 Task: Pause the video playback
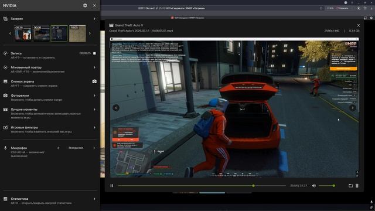pos(112,186)
